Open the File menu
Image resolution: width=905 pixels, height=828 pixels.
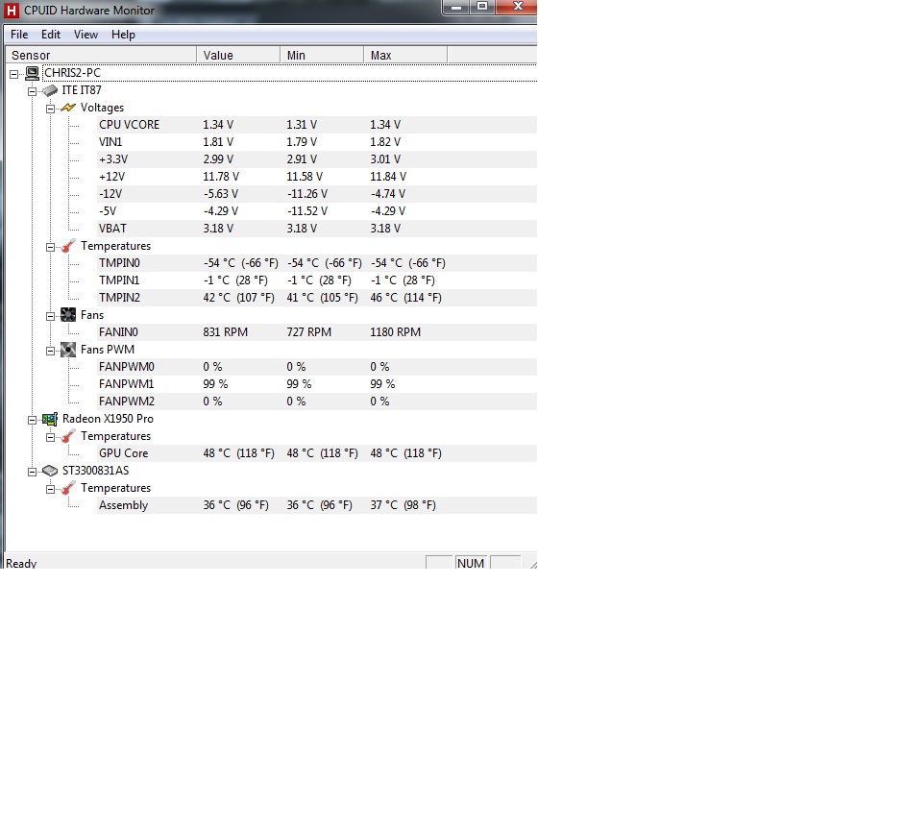pos(19,35)
